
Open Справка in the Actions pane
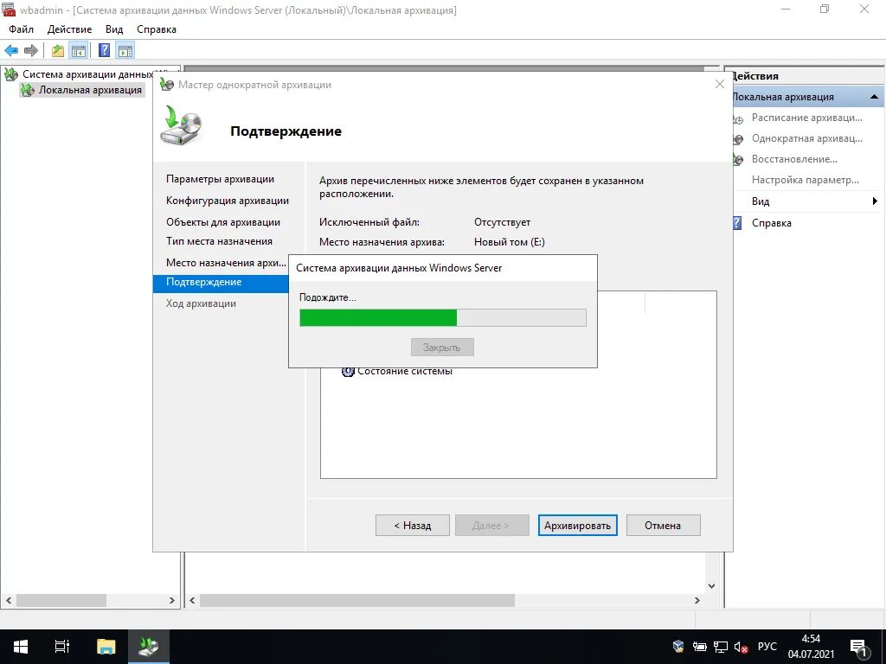pos(771,223)
